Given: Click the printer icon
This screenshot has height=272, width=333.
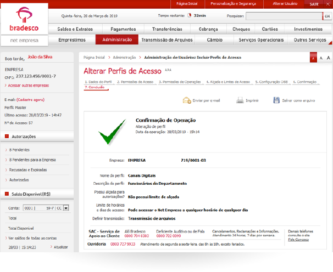Looking at the screenshot, I should point(240,100).
